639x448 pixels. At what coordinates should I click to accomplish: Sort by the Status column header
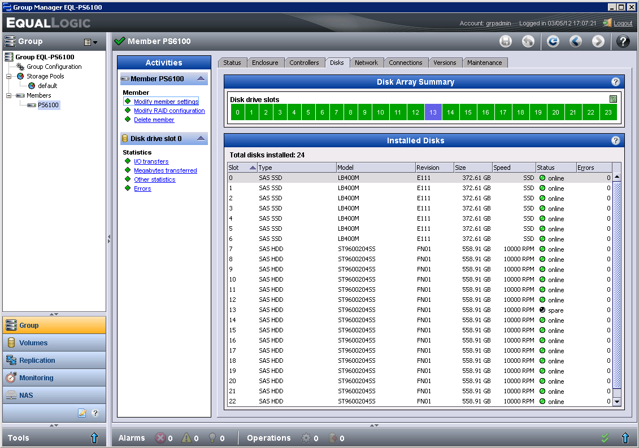(x=555, y=168)
